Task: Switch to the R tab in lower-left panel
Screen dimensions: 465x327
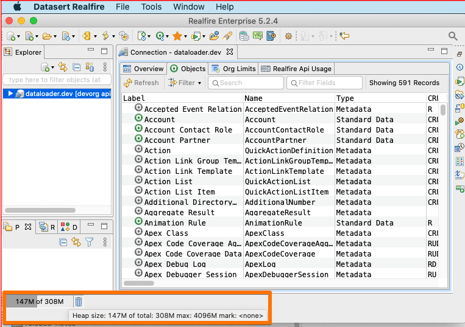Action: (47, 227)
